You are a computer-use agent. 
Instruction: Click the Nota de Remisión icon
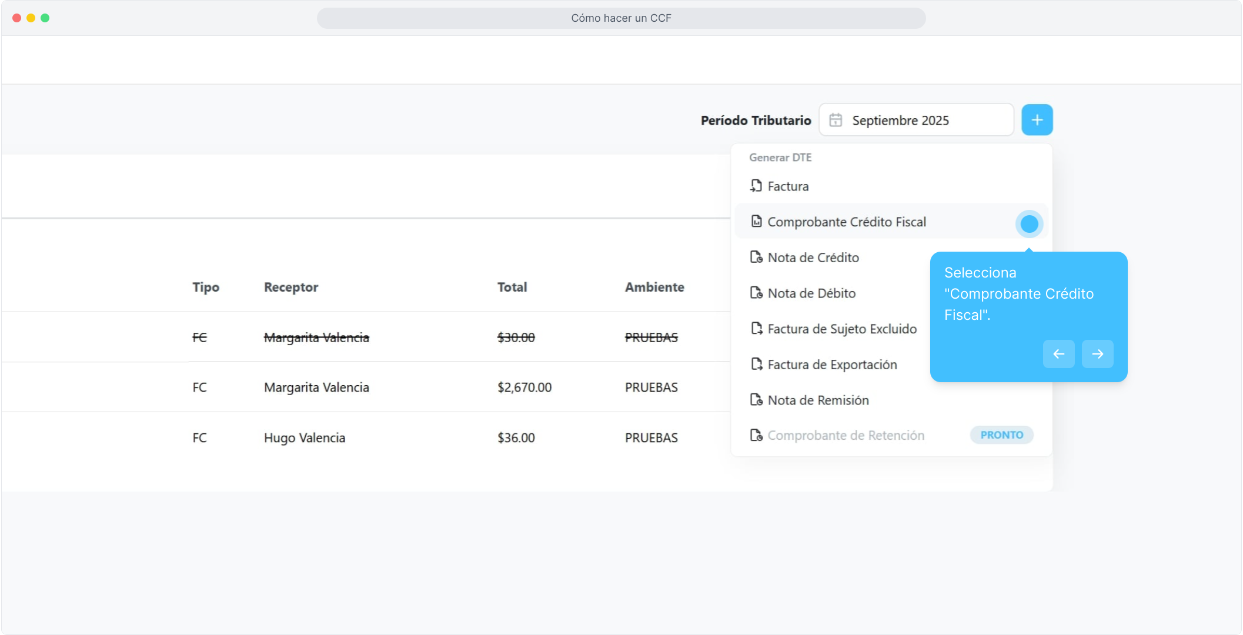(756, 400)
